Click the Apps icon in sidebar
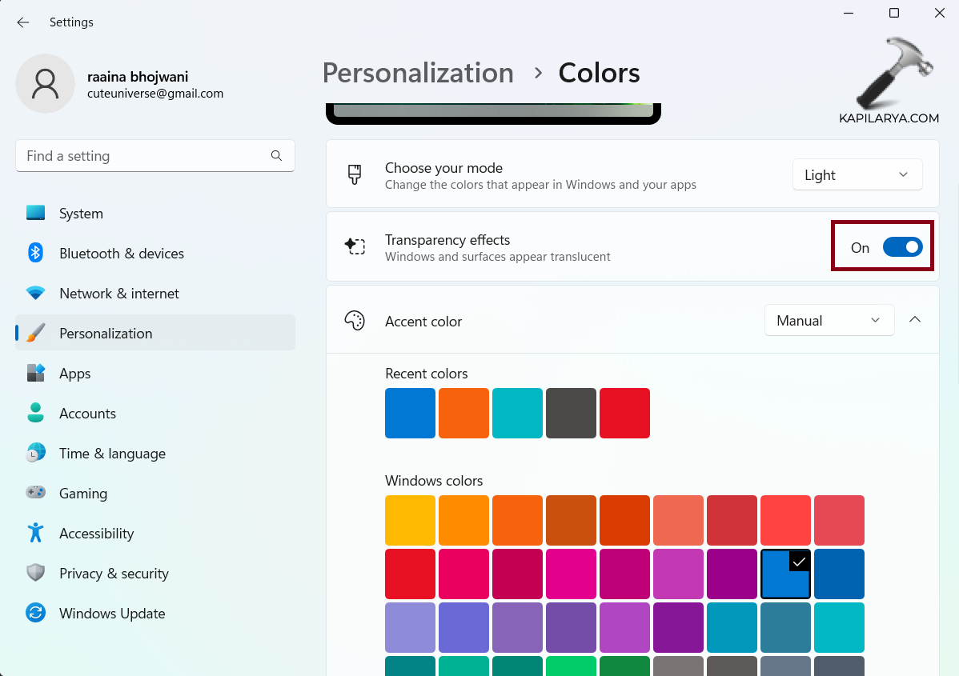 point(35,374)
